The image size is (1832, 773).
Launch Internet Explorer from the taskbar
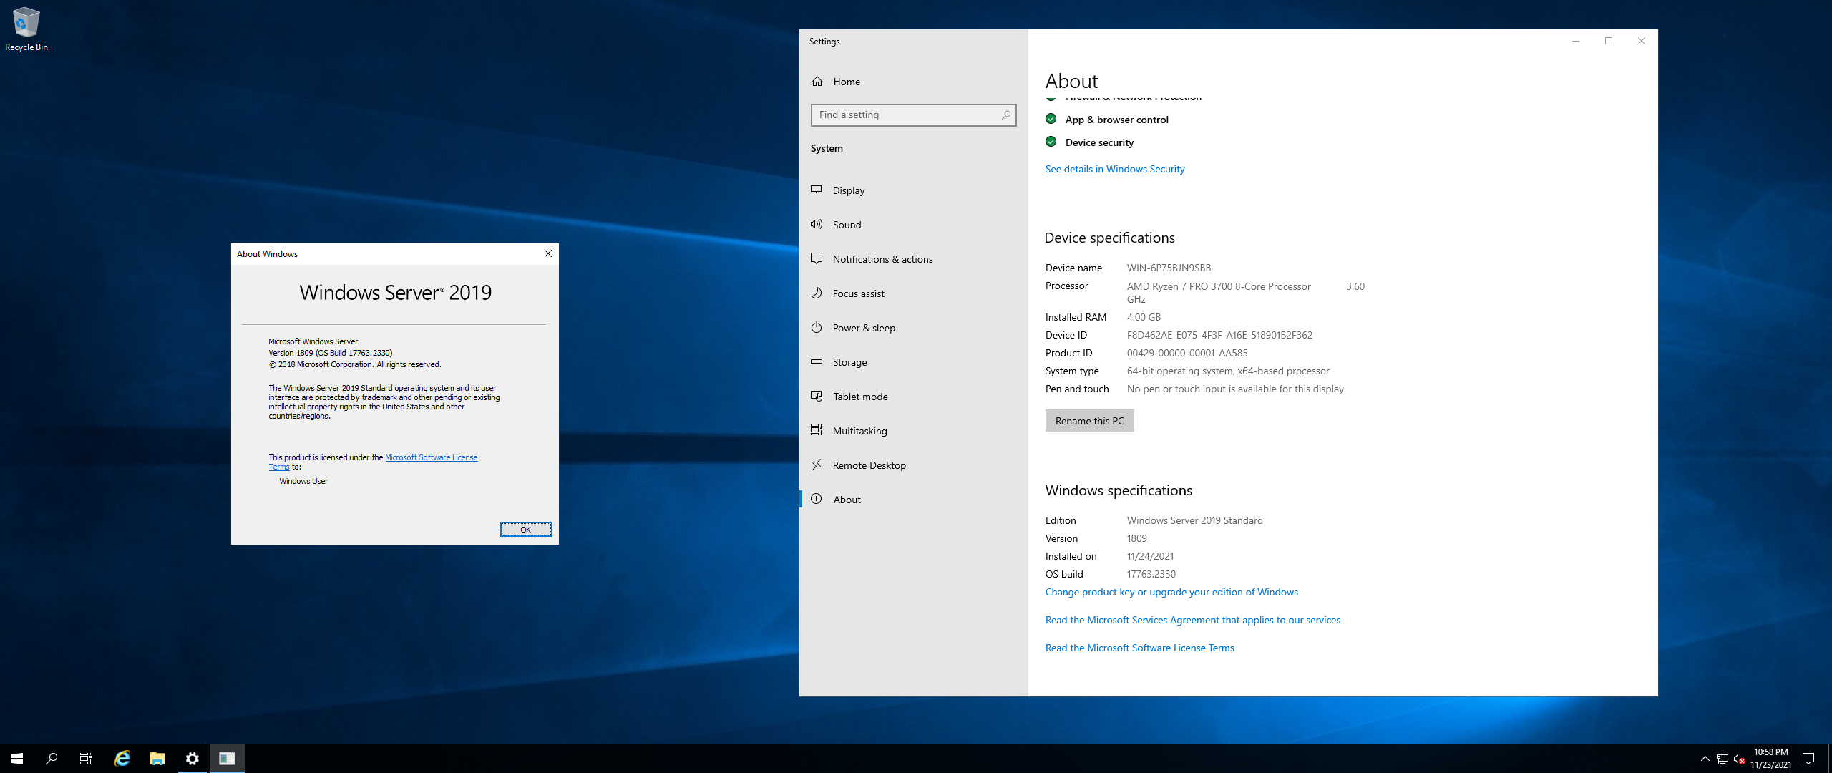[122, 759]
